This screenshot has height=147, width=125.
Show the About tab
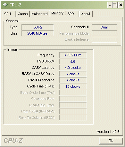(86, 14)
